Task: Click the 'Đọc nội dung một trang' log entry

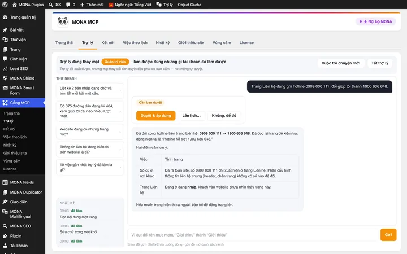Action: pos(78,217)
